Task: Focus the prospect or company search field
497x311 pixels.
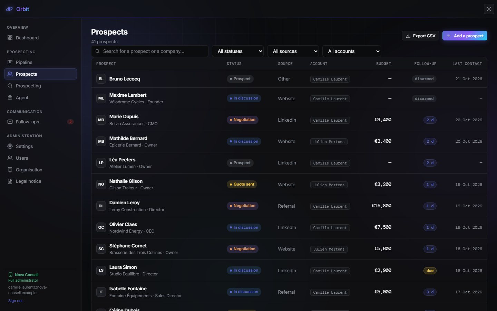Action: pyautogui.click(x=150, y=51)
